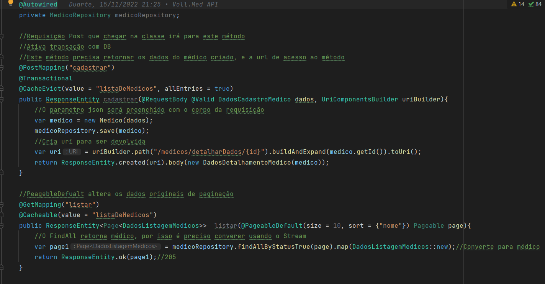This screenshot has height=284, width=545.
Task: Click ResponseEntity.created(uri) call
Action: tap(111, 162)
